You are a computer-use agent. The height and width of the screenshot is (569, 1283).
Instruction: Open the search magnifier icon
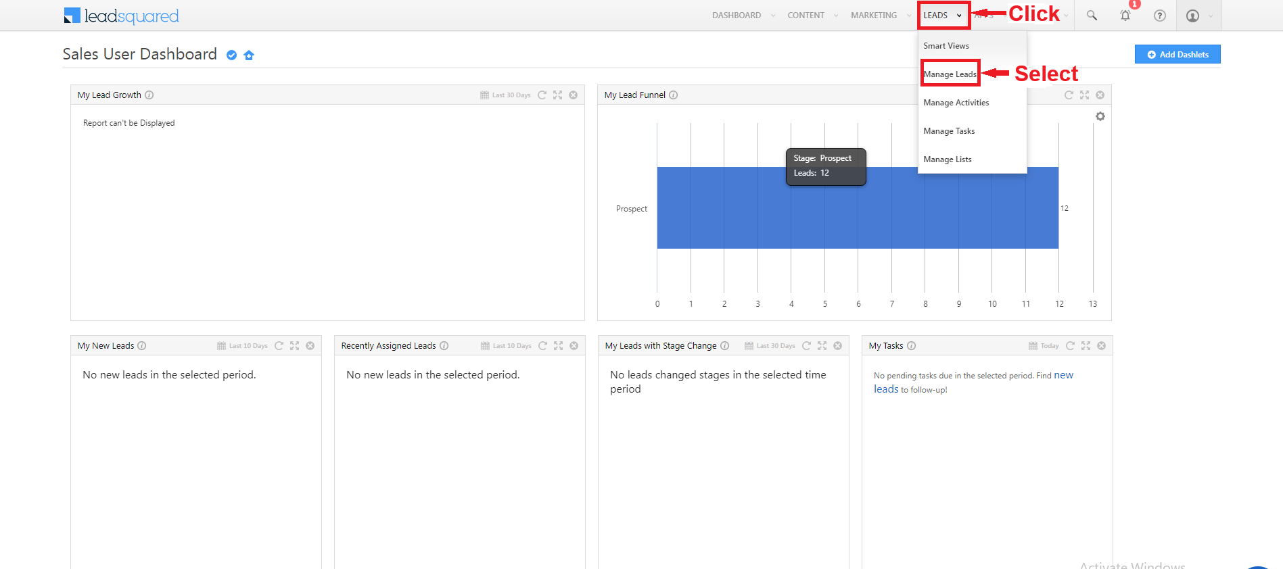1092,16
